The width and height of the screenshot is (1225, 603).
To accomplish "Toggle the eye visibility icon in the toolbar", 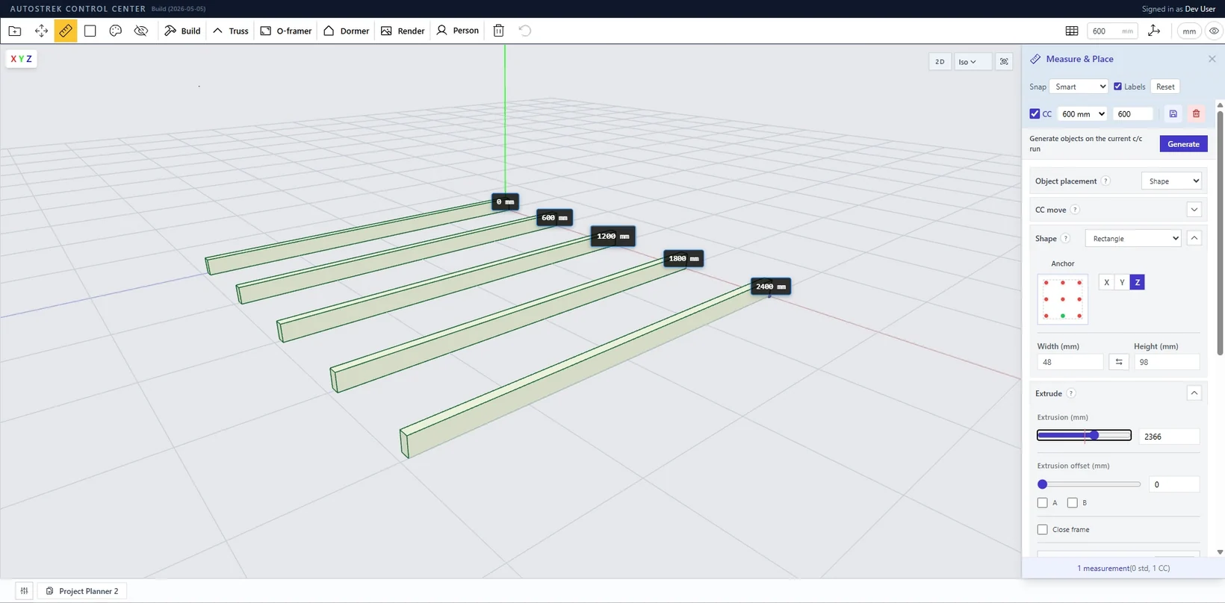I will pos(1214,31).
